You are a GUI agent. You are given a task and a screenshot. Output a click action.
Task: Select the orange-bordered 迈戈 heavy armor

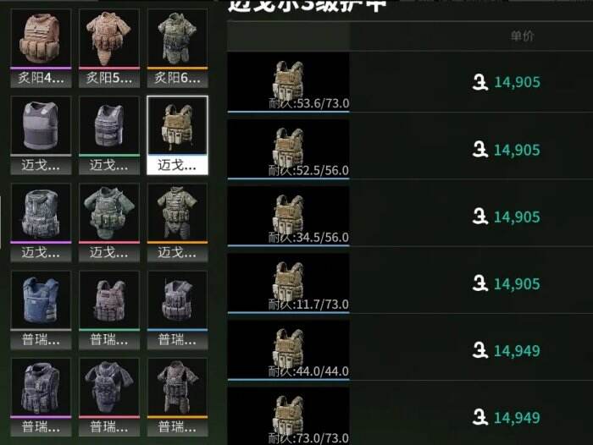(177, 222)
